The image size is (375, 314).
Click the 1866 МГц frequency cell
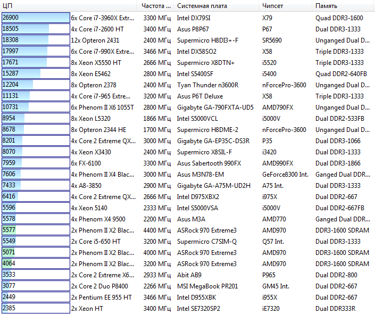click(157, 119)
